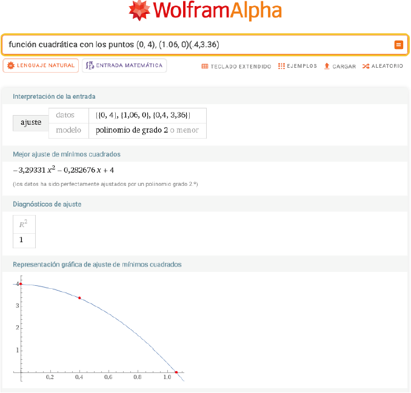Click the shuffle icon beside Aleatorio

pyautogui.click(x=366, y=66)
